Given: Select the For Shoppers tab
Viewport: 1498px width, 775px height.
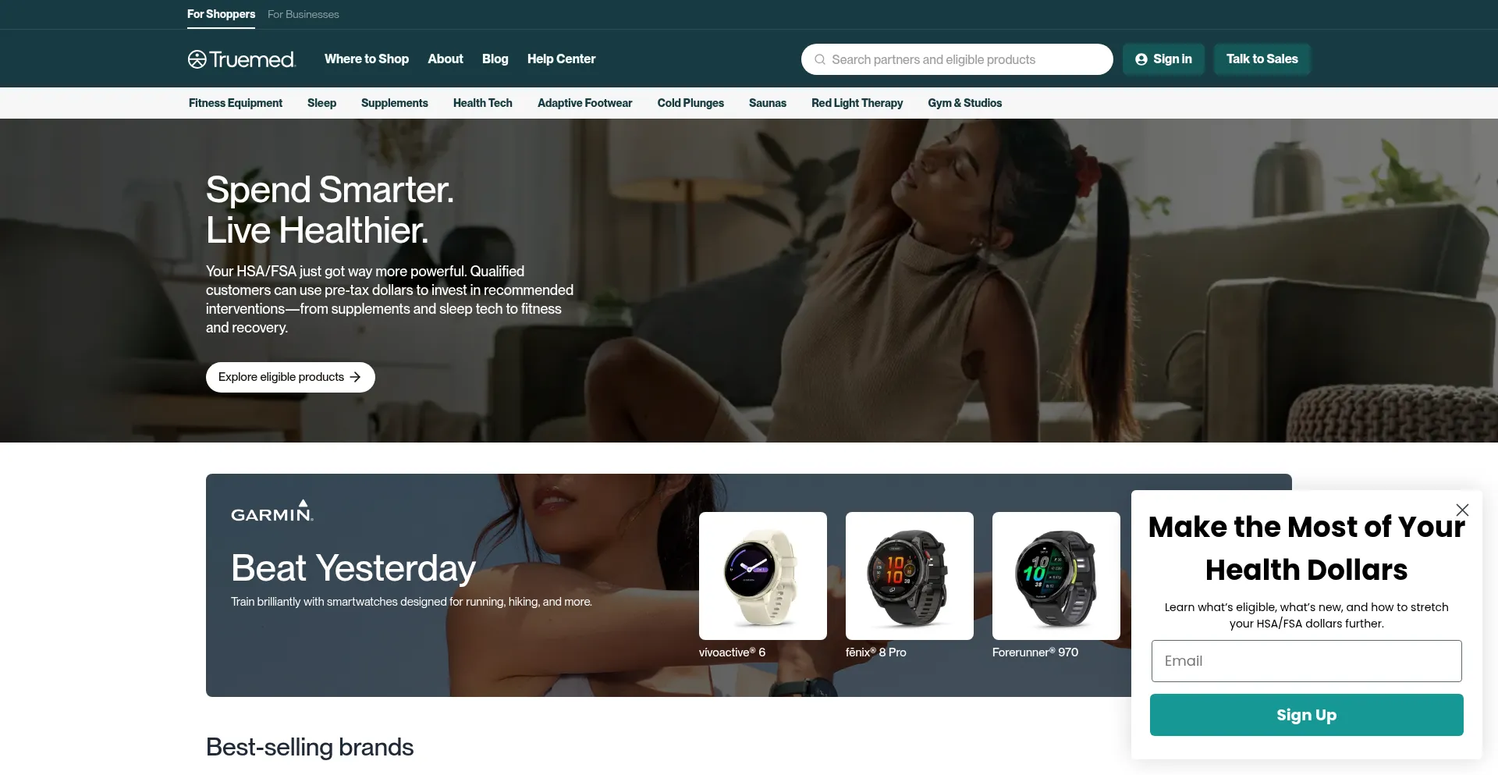Looking at the screenshot, I should coord(221,14).
